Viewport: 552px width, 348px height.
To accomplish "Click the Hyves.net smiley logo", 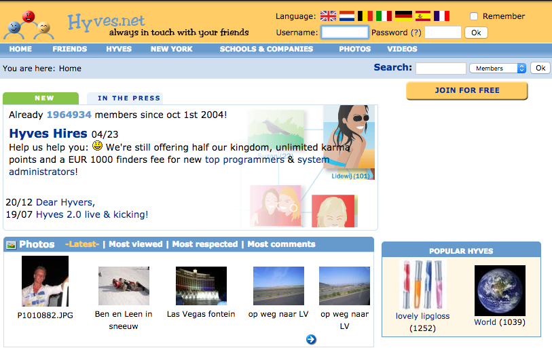I will (x=29, y=24).
